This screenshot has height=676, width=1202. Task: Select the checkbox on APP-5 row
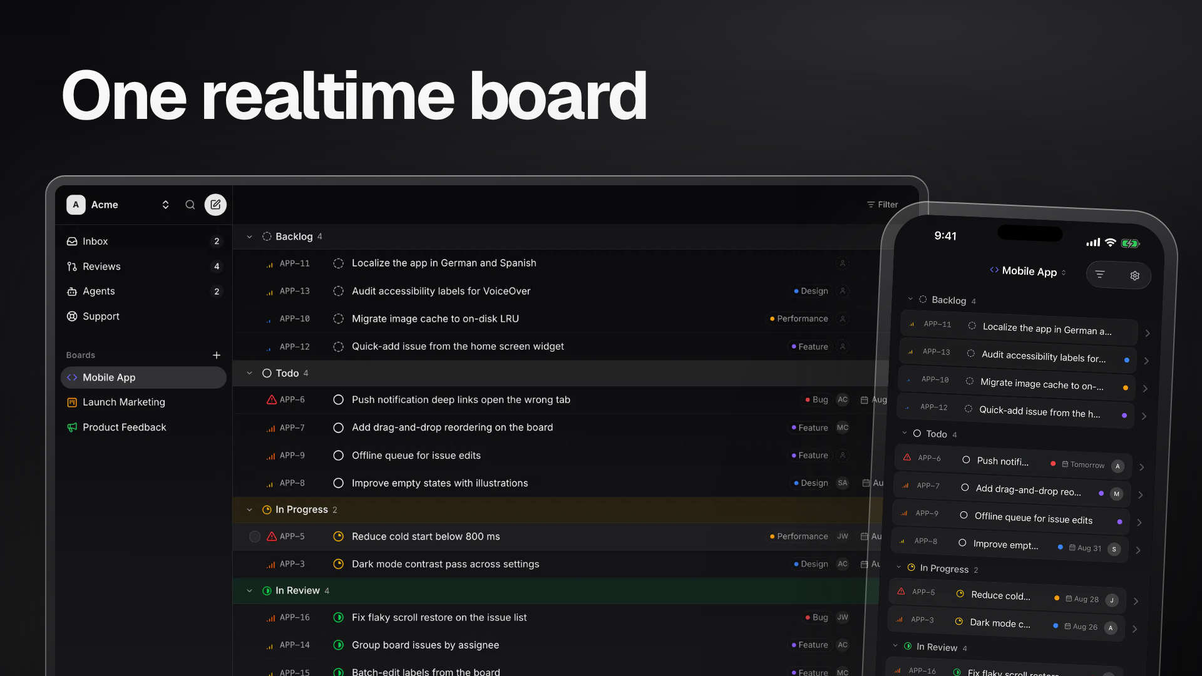(x=254, y=536)
